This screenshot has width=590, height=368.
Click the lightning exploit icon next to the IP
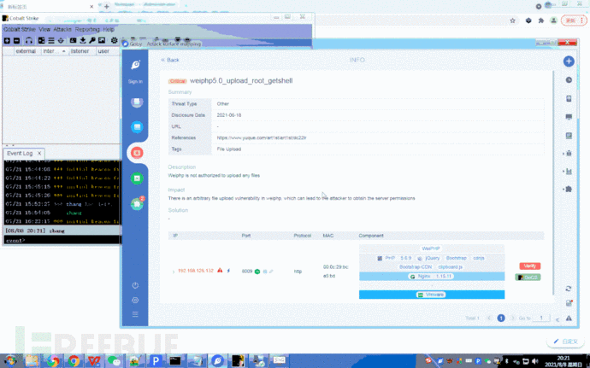coord(228,271)
